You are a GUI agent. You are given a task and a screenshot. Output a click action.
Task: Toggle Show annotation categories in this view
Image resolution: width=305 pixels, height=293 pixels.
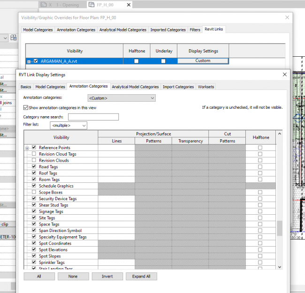[x=26, y=107]
